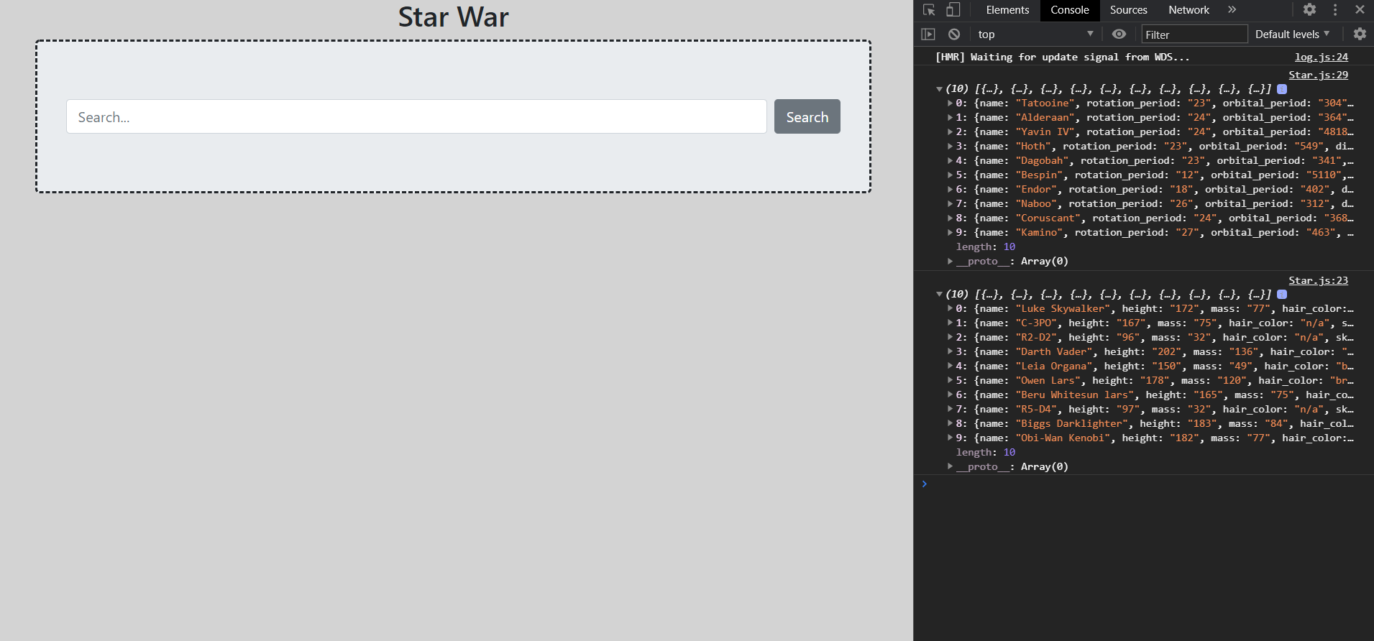1374x641 pixels.
Task: Expand the Bespin object entry
Action: tap(950, 175)
